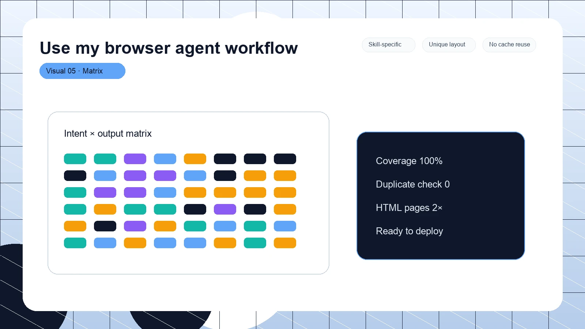
Task: Select the Coverage 100% line
Action: click(409, 161)
